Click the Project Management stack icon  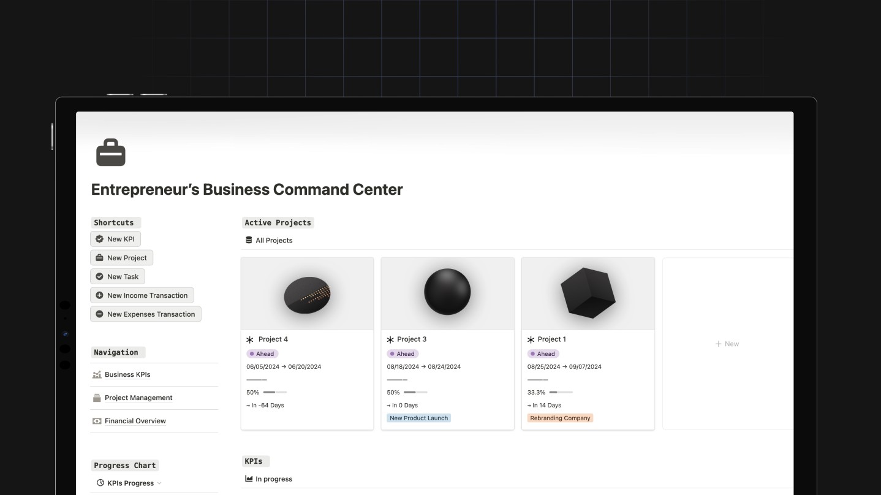tap(97, 398)
